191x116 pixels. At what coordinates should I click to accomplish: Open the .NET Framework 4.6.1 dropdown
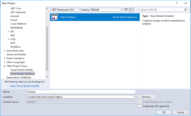(65, 10)
